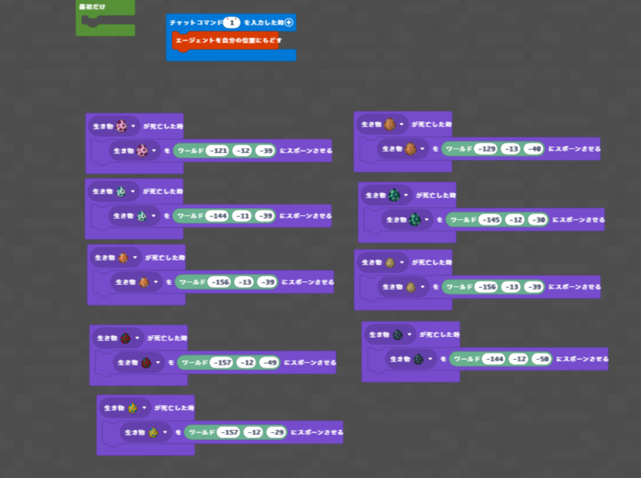Image resolution: width=641 pixels, height=478 pixels.
Task: Click the Y coordinate field -11
Action: tap(242, 216)
